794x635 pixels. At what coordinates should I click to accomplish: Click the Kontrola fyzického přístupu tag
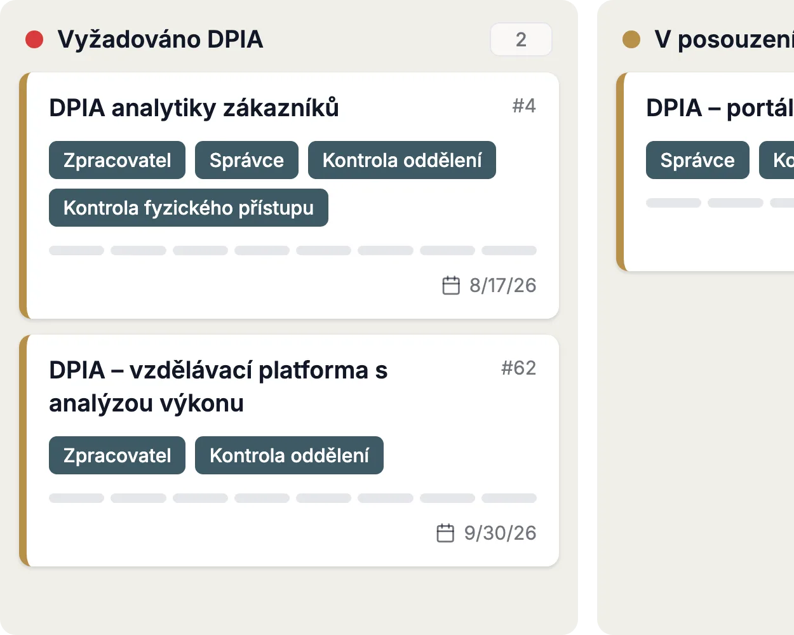[189, 208]
